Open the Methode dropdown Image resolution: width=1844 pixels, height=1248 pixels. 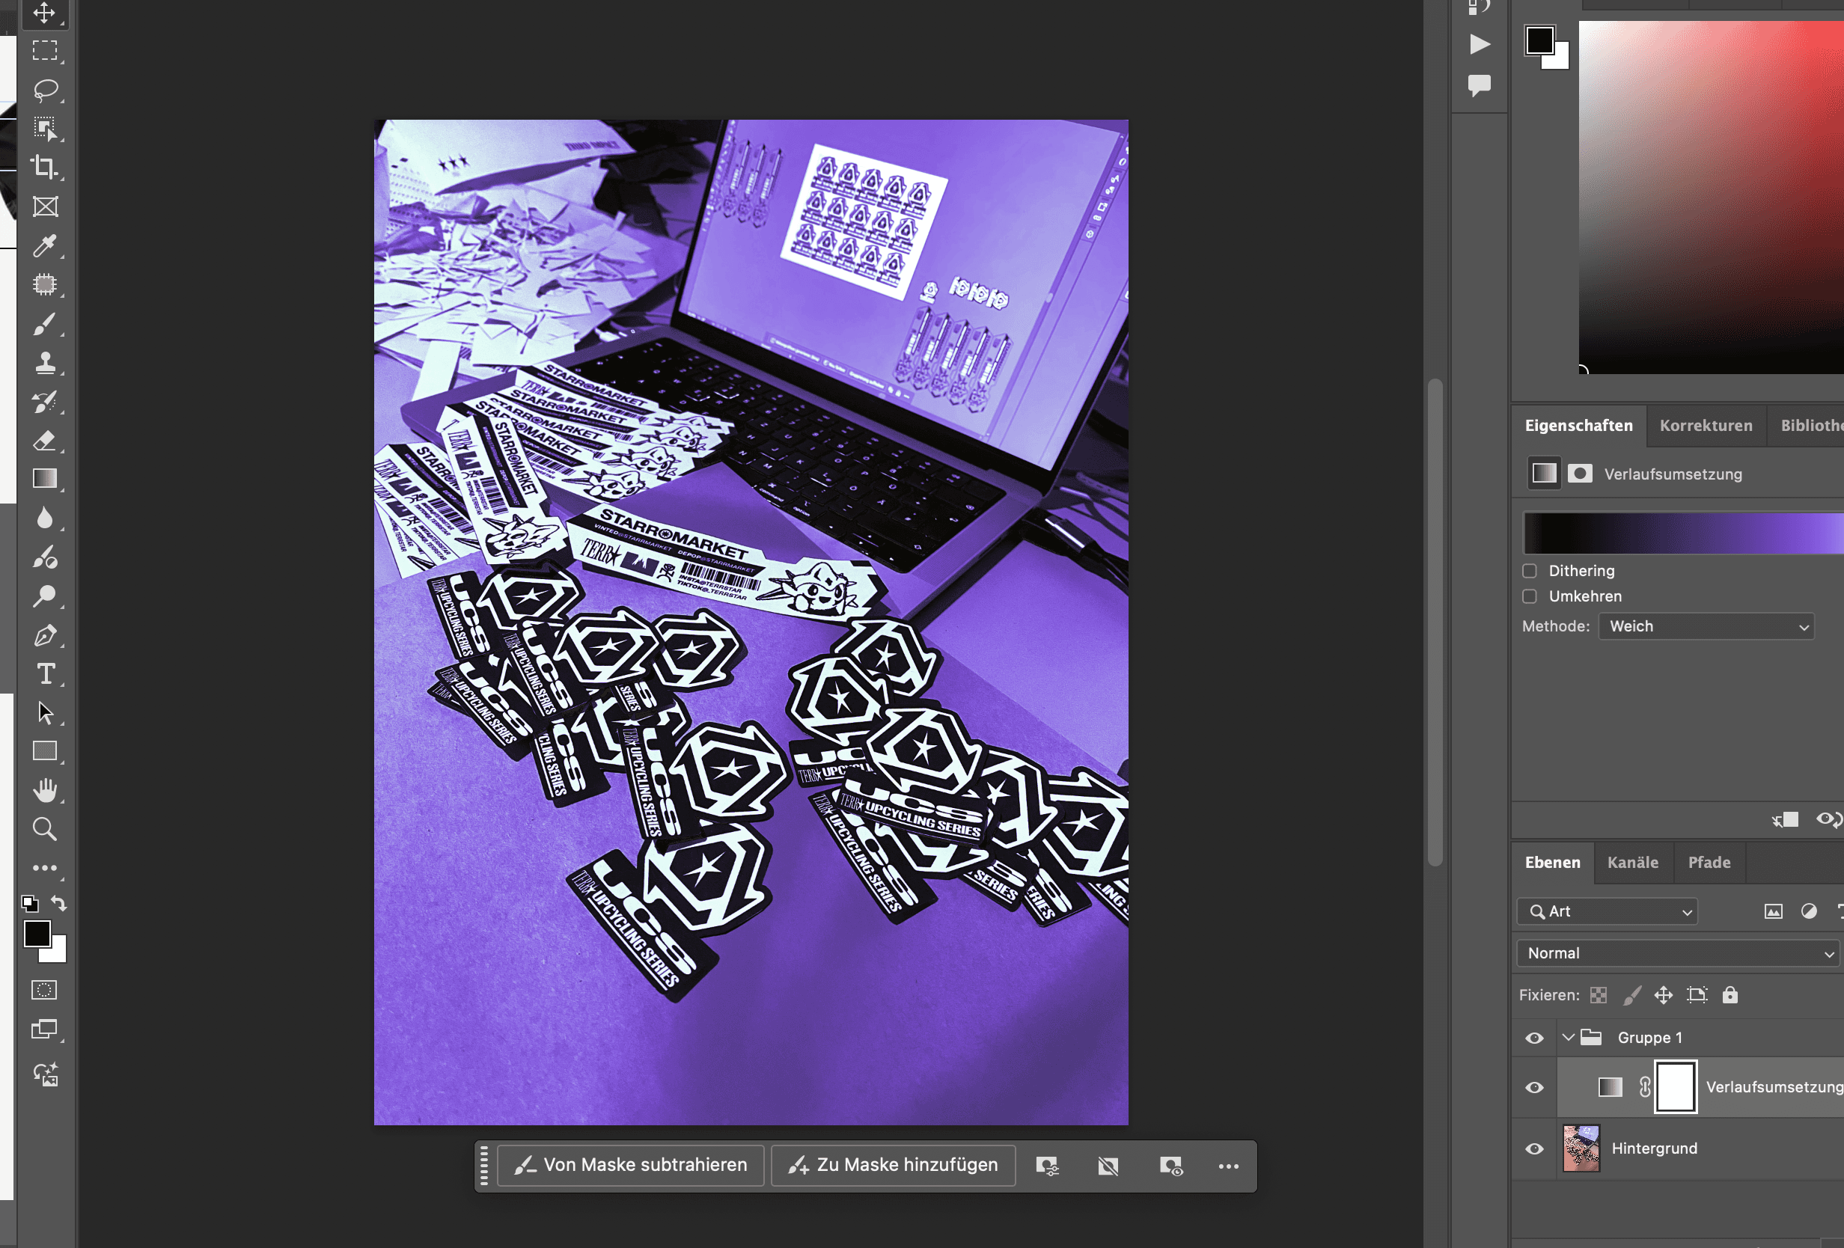1706,627
